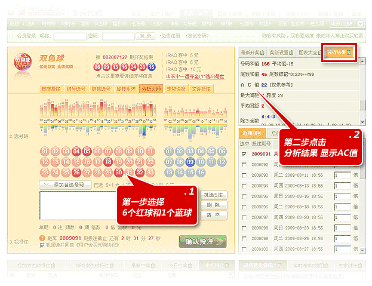The image size is (372, 286).
Task: Select blue ball number 06
Action: click(x=222, y=151)
